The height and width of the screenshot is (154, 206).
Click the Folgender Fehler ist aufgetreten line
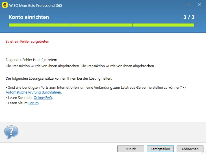point(31,60)
